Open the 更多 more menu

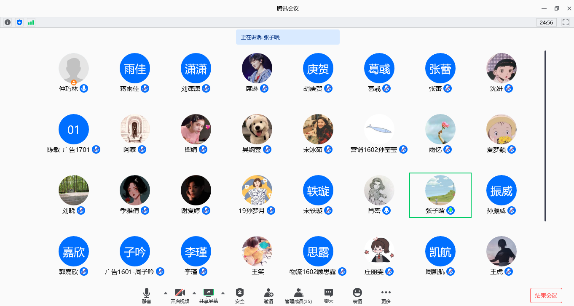pos(386,295)
